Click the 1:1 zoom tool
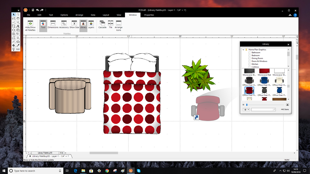This screenshot has height=174, width=310. coord(18,49)
